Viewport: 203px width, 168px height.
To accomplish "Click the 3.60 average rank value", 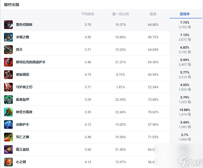I will (88, 150).
